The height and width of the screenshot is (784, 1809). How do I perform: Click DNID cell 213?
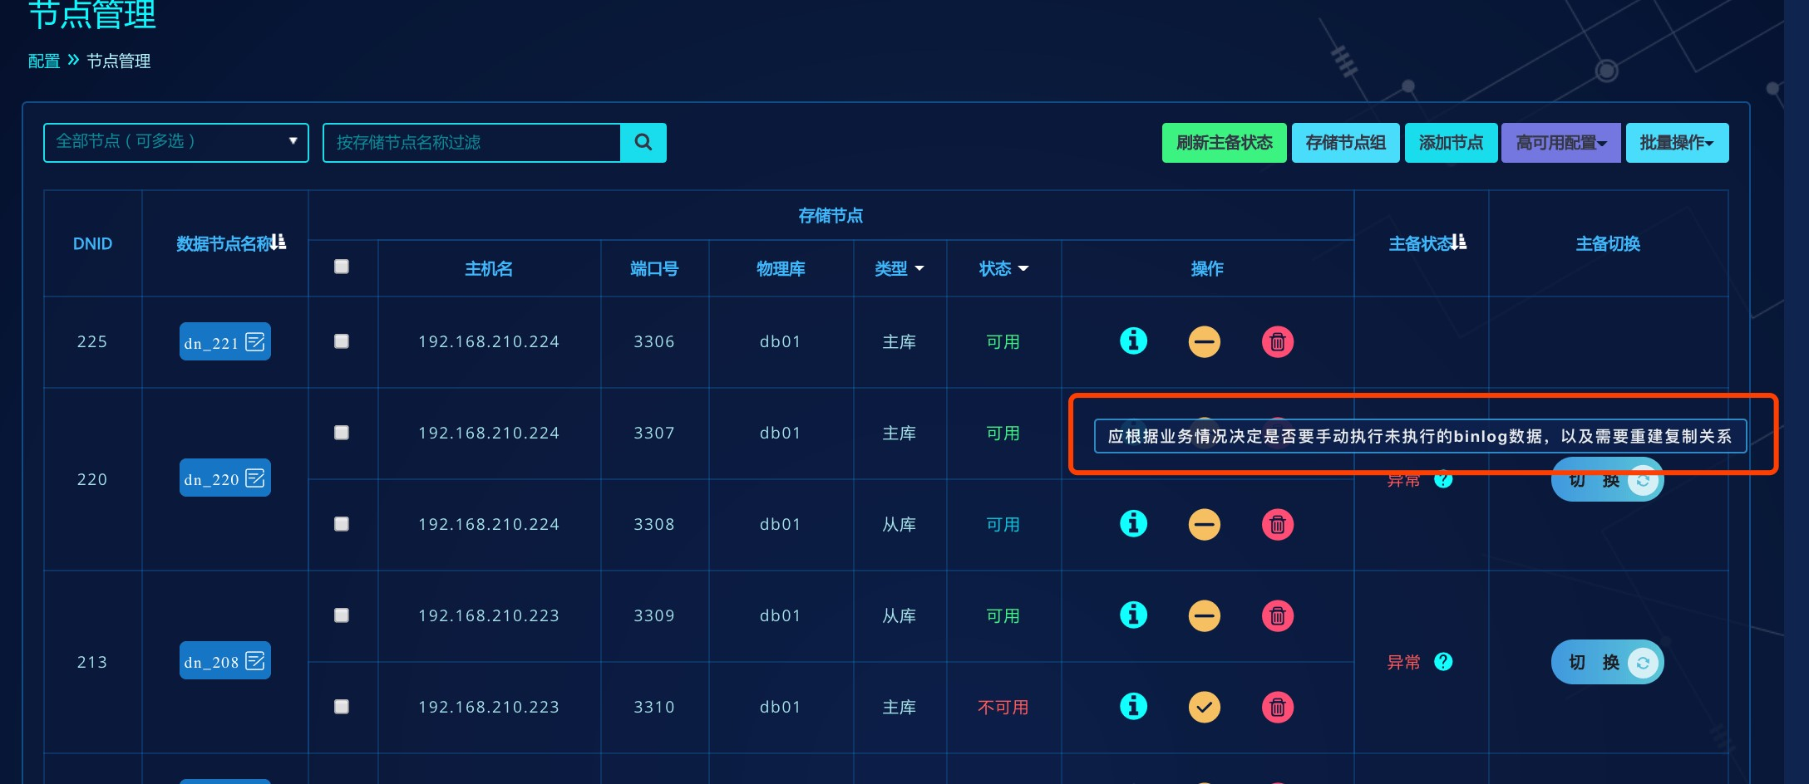tap(92, 662)
